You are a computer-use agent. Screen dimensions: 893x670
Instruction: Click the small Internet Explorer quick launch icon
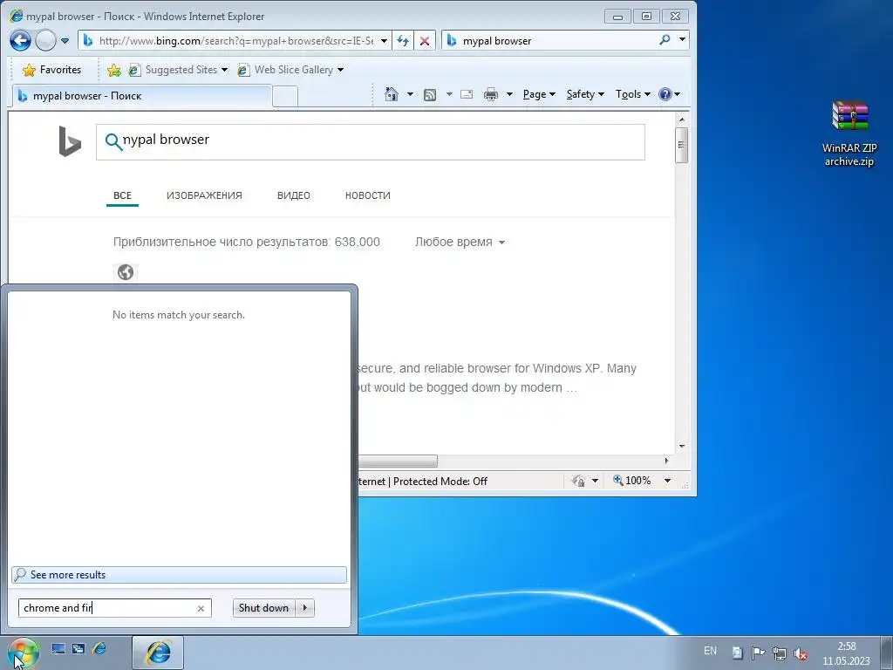point(99,648)
